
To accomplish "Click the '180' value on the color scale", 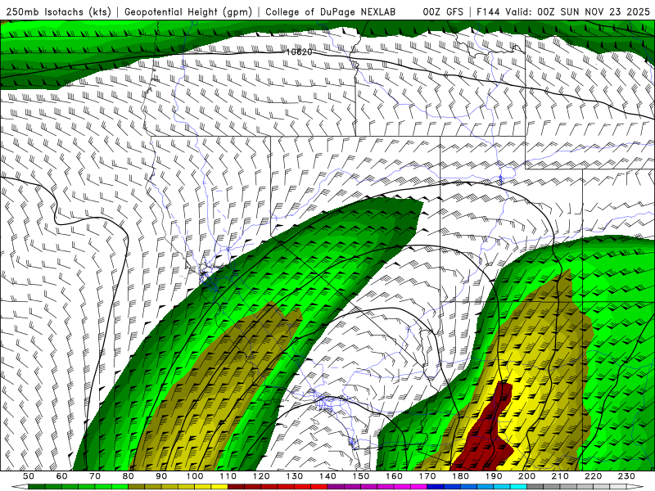I will pyautogui.click(x=461, y=476).
